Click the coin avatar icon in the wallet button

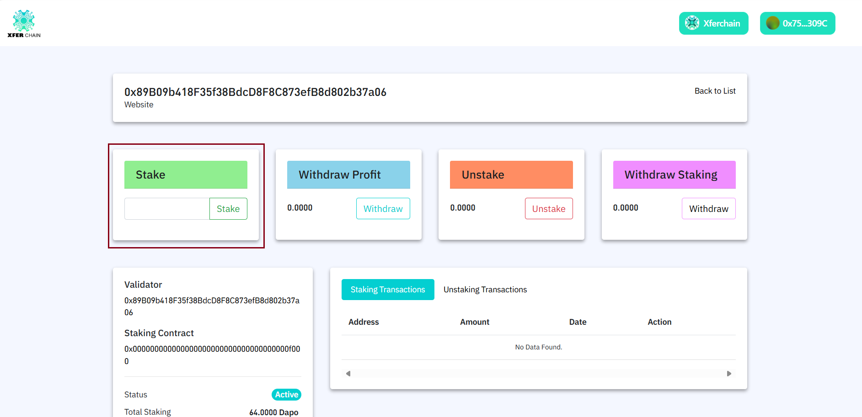[x=773, y=23]
